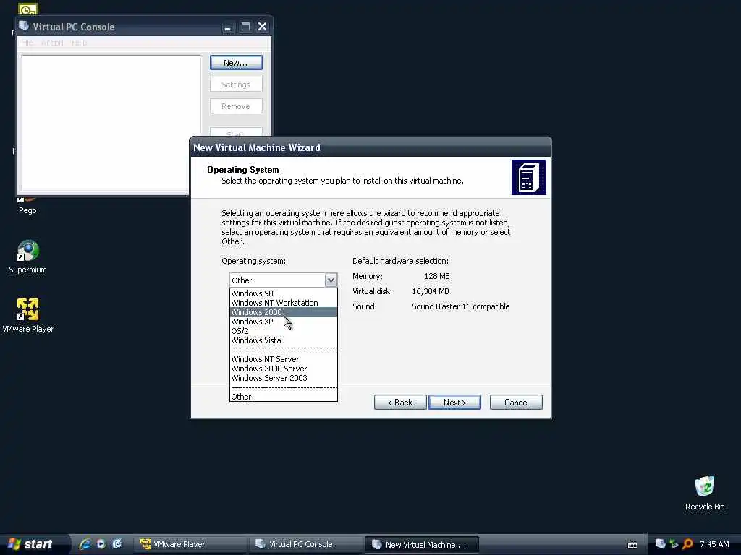This screenshot has height=555, width=741.
Task: Click Sound Blaster 16 compatible text
Action: (460, 306)
